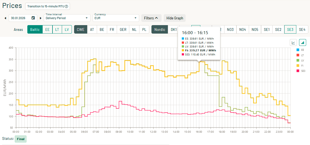
Task: Select the SE2 area
Action: (278, 30)
